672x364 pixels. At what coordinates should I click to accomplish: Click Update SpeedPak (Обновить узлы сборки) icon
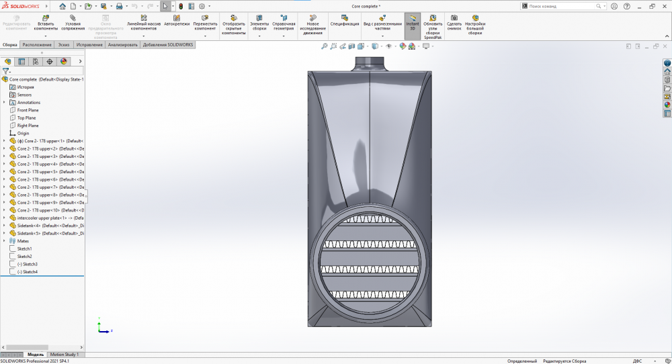coord(433,17)
